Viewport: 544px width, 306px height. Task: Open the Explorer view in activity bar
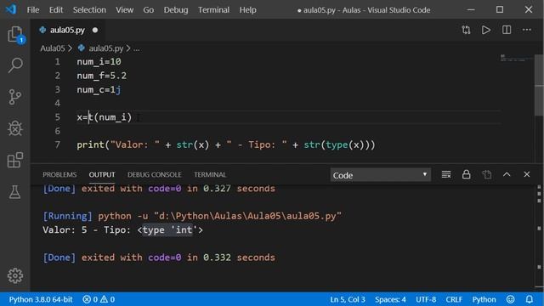(15, 34)
